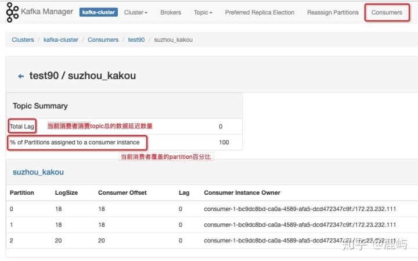Click the Consumer Offset column header
Viewport: 418px width, 261px height.
[x=122, y=192]
